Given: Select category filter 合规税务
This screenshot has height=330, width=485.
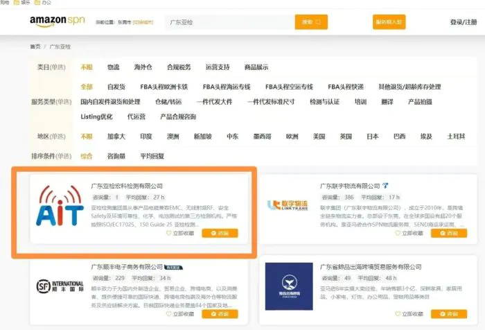Looking at the screenshot, I should click(x=179, y=67).
